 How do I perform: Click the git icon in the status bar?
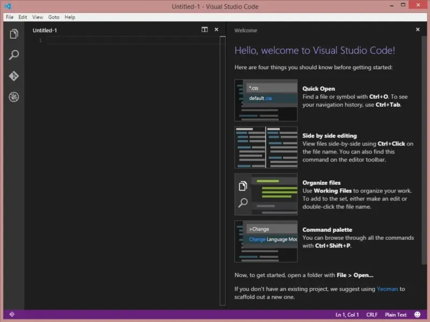click(12, 314)
